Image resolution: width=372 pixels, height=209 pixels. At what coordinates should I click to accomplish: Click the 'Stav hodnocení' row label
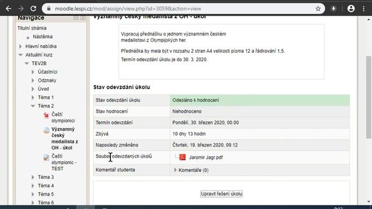click(112, 111)
